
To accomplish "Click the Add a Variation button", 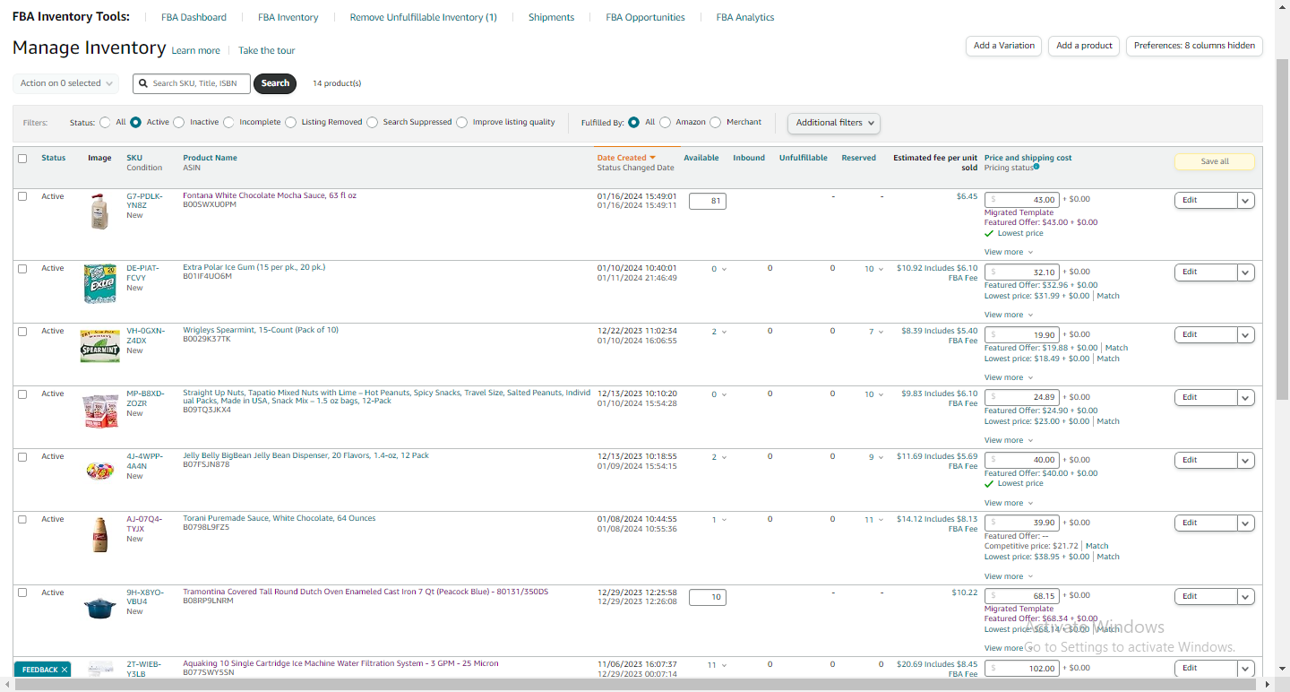I will 1003,46.
